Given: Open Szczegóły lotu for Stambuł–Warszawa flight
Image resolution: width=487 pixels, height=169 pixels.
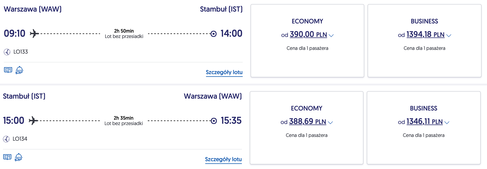Looking at the screenshot, I should (223, 159).
